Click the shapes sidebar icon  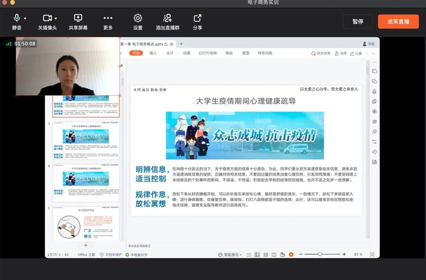pos(374,81)
